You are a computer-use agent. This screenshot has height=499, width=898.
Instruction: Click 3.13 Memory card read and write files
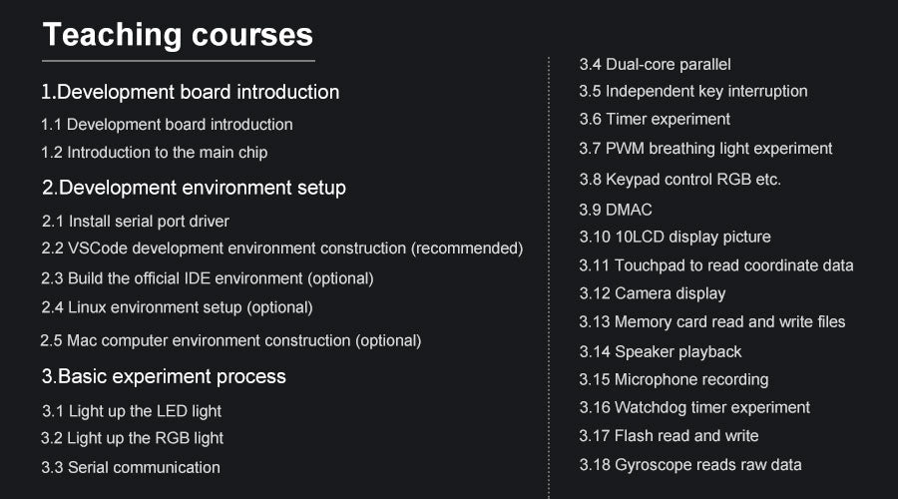[x=711, y=321]
